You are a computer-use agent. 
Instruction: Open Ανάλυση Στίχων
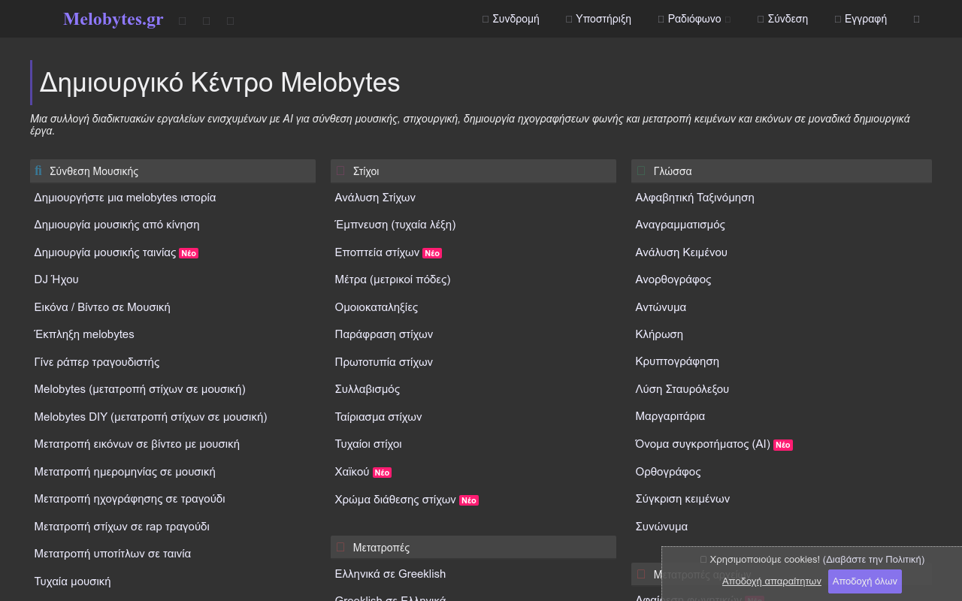pos(375,198)
